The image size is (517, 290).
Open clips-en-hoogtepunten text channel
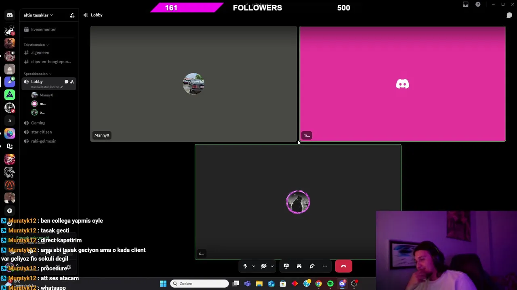tap(49, 62)
